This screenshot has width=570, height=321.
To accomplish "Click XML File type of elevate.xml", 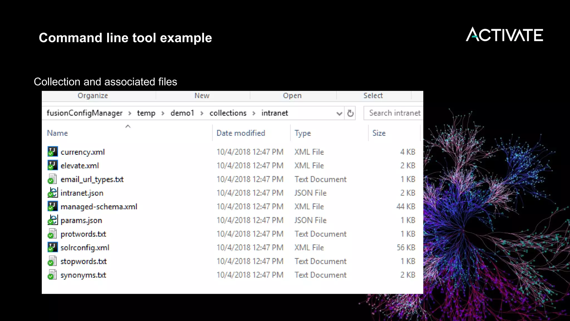I will point(309,166).
